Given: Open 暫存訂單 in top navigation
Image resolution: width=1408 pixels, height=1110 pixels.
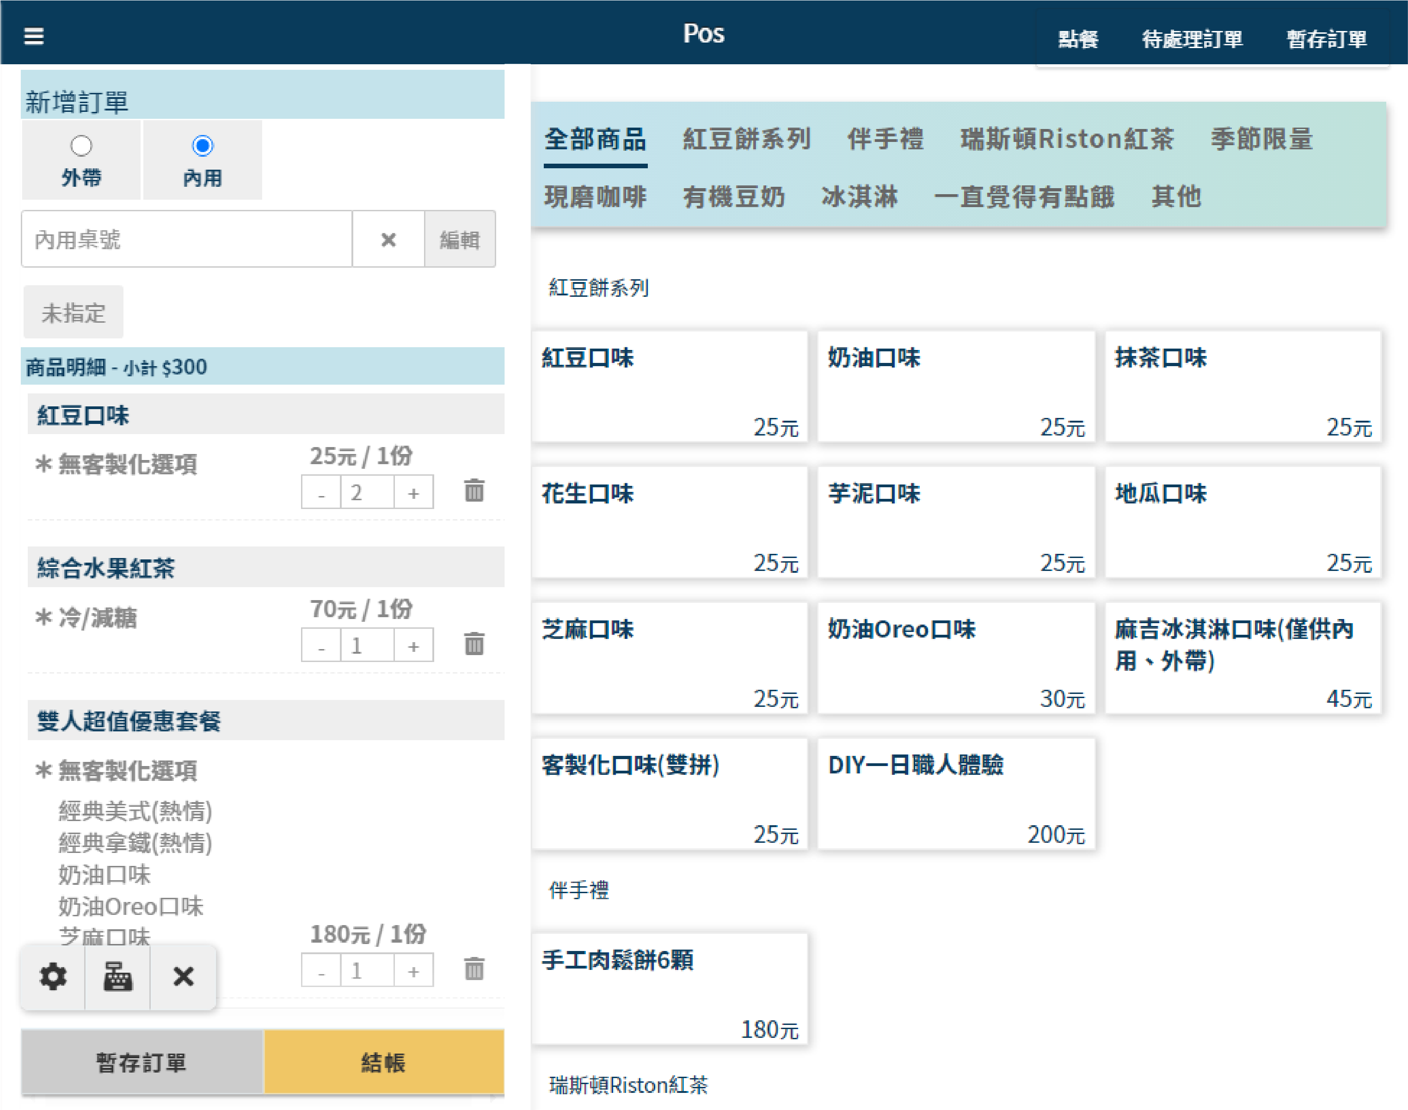Looking at the screenshot, I should [1326, 39].
